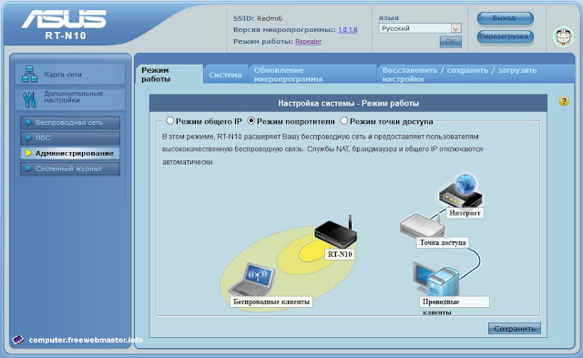Open Администрирование menu item
Screen dimensions: 583x358
(x=70, y=153)
